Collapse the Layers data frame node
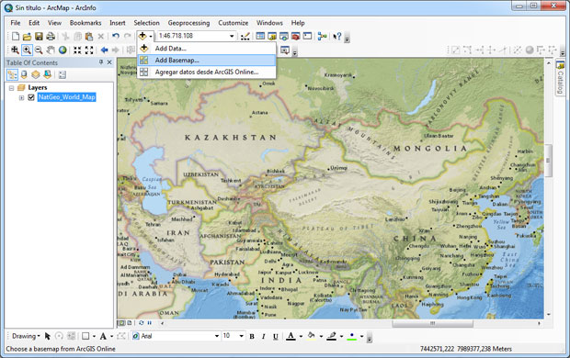Screen dimensions: 570x358 coord(11,88)
